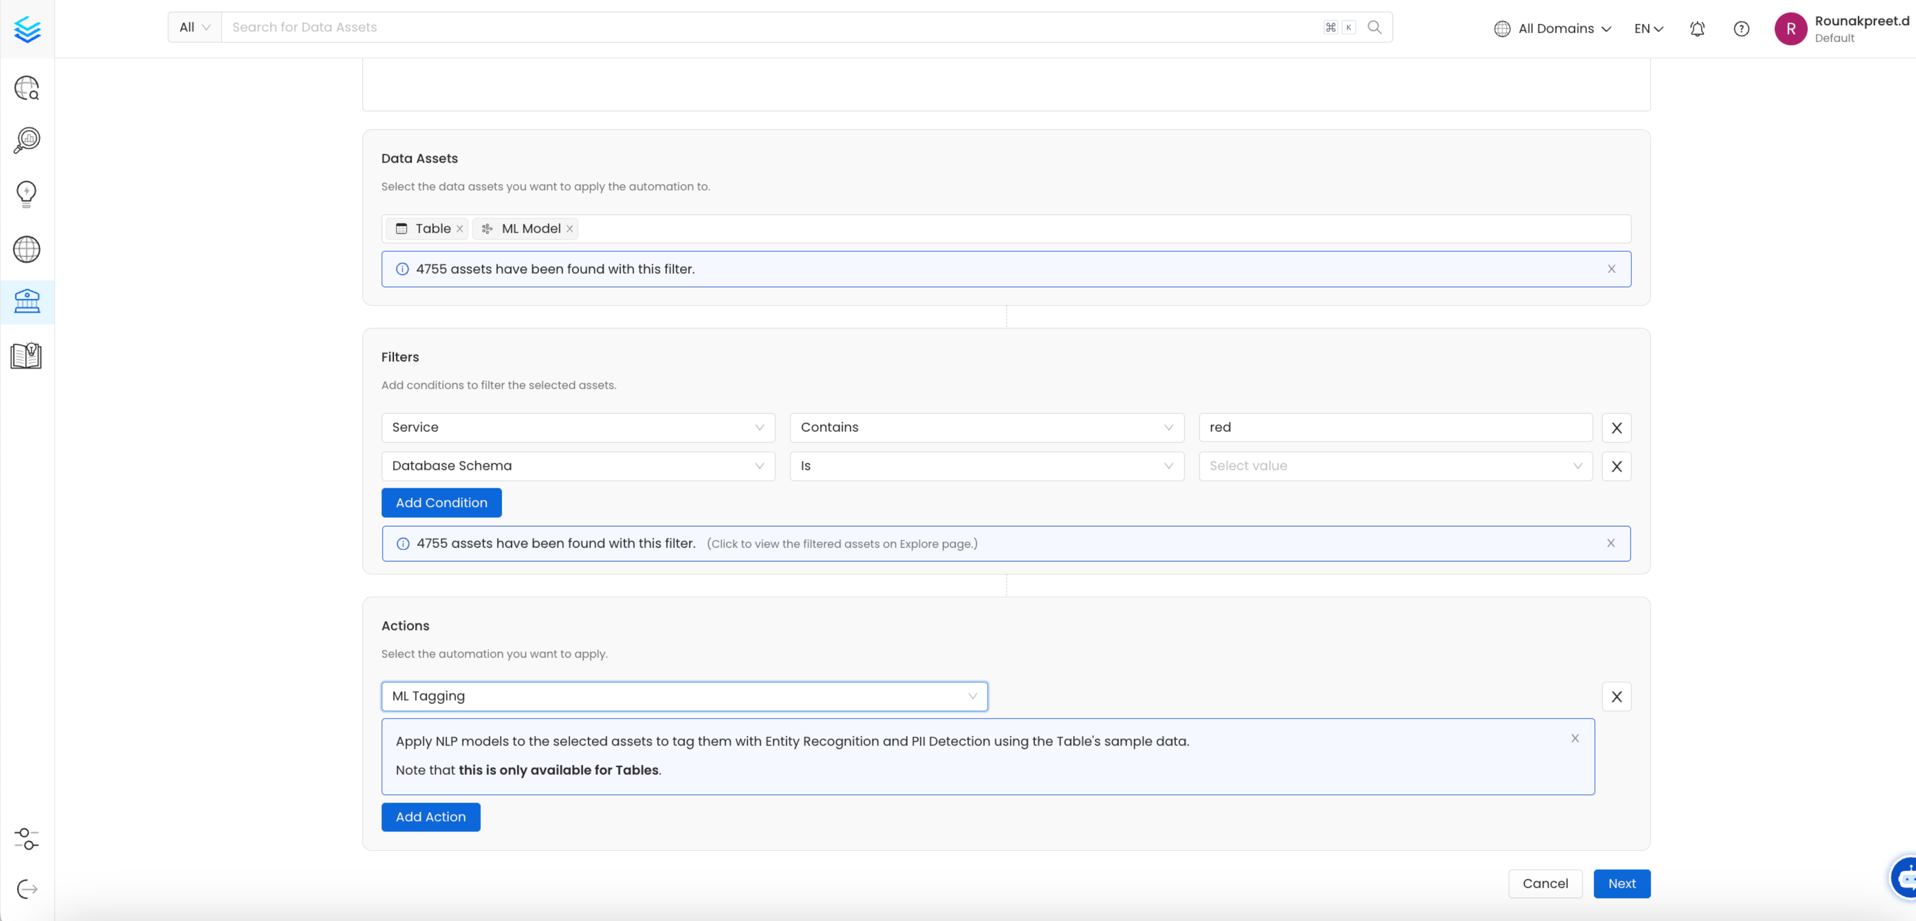1916x921 pixels.
Task: Select the Govern bank icon in sidebar
Action: [27, 302]
